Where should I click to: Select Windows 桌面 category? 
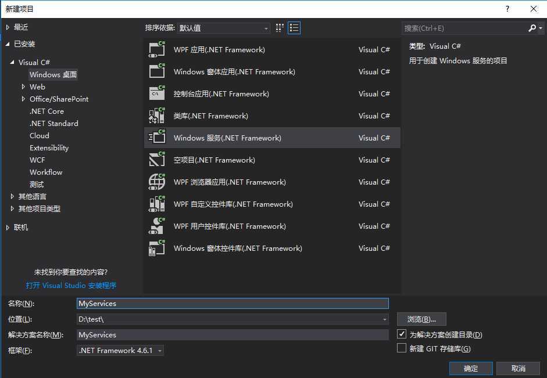point(53,74)
